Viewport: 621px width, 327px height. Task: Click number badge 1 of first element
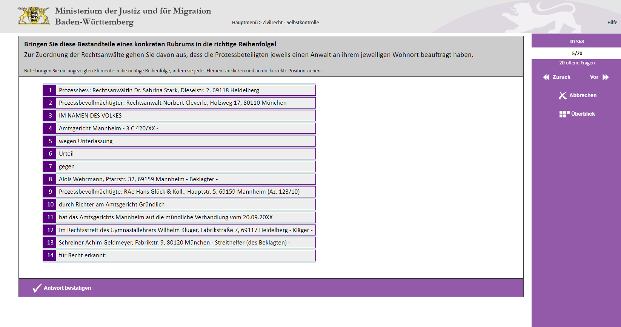[x=50, y=90]
